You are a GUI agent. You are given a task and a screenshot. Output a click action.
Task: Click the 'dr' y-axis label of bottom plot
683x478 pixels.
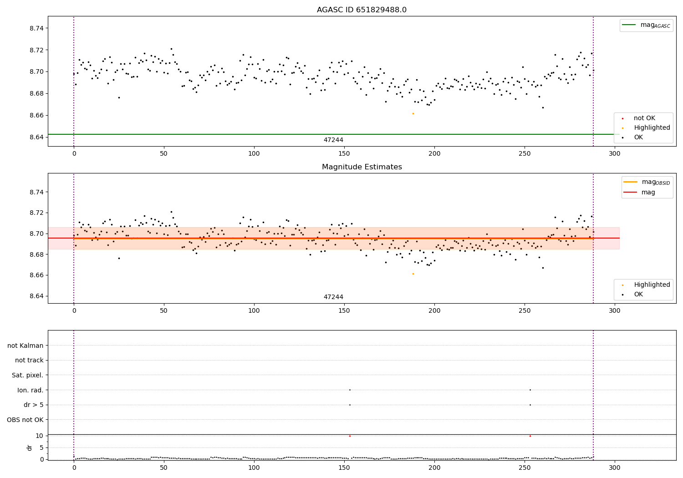[x=30, y=447]
